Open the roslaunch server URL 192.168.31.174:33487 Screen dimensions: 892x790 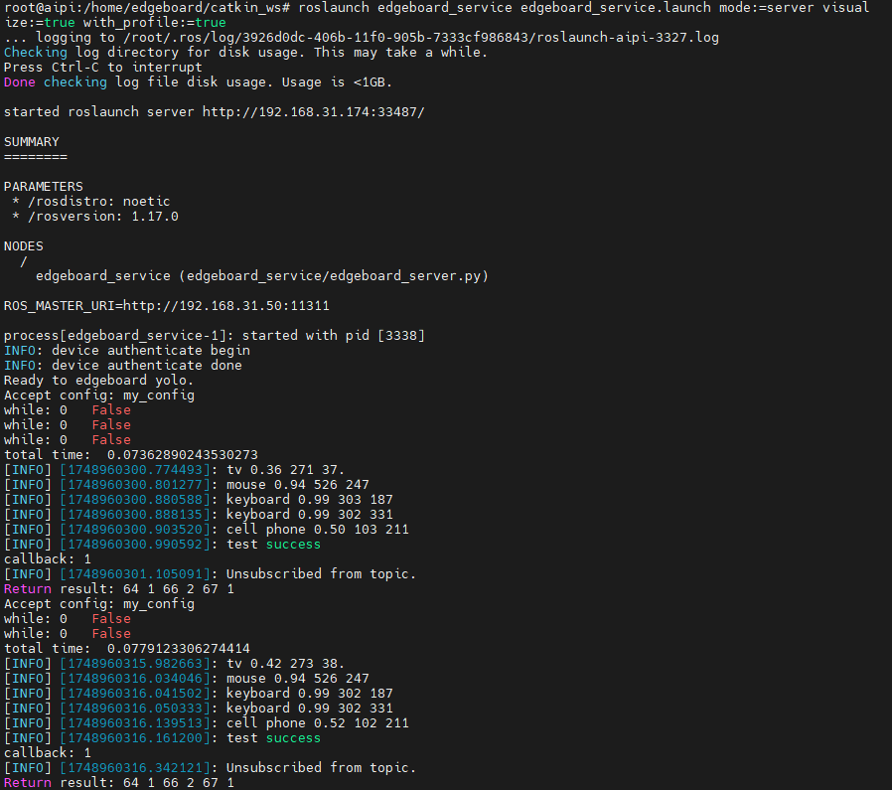313,112
